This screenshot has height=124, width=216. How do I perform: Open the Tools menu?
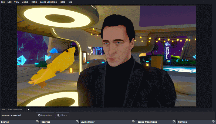[62, 2]
